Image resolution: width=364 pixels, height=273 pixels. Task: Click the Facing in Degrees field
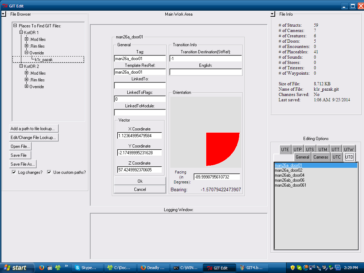(x=217, y=177)
